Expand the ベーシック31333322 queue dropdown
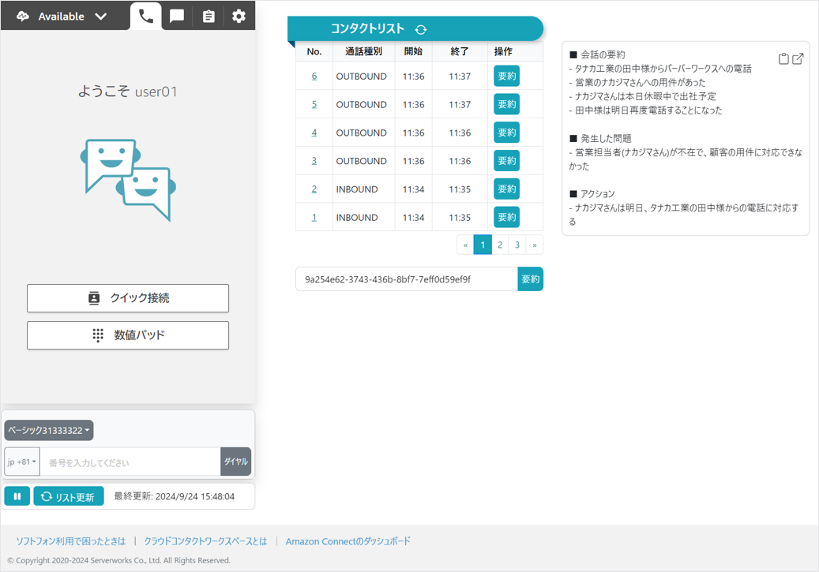The height and width of the screenshot is (572, 819). coord(49,431)
